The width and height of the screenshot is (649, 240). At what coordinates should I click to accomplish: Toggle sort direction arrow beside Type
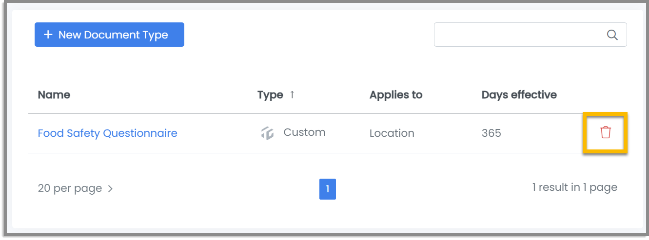pyautogui.click(x=292, y=94)
